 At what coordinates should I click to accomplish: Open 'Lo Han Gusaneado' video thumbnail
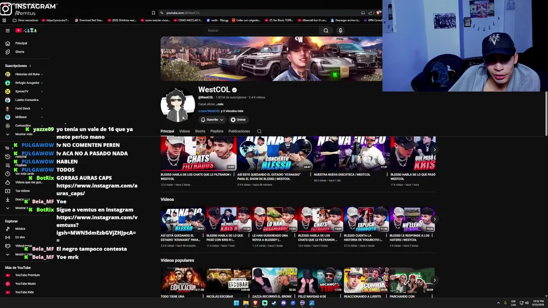[x=274, y=219]
